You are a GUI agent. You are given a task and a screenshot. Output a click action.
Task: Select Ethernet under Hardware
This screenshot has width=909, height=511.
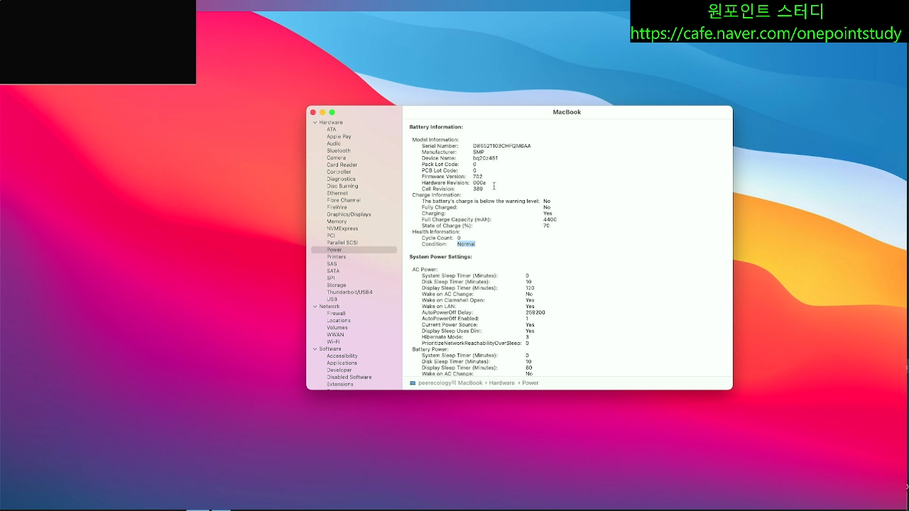(x=337, y=193)
